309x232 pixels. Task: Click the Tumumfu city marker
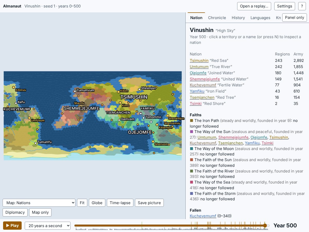(36, 143)
